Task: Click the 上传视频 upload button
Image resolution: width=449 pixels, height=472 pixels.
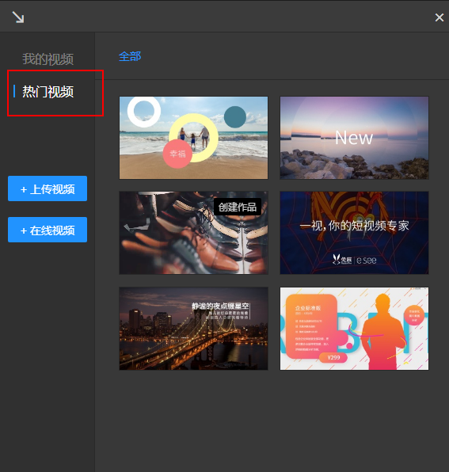Action: tap(48, 188)
